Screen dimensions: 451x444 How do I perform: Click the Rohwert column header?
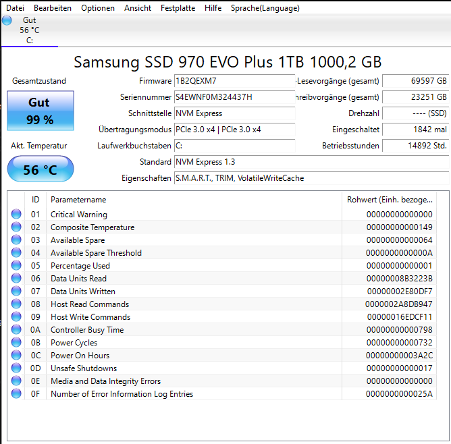[x=390, y=200]
